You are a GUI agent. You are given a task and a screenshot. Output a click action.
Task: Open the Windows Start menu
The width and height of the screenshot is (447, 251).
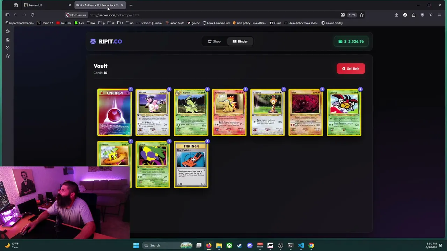click(x=136, y=245)
